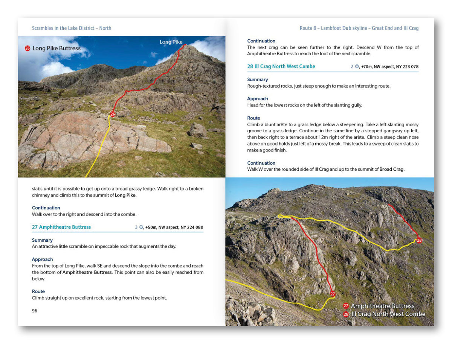Click the 28 legend marker beside Ill Crag North West Combe caption

click(x=346, y=314)
